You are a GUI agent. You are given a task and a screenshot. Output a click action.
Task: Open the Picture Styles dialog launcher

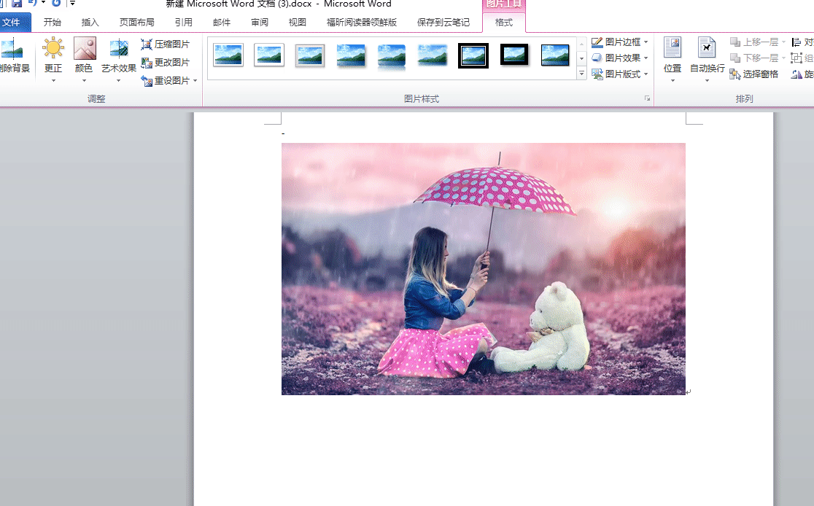coord(647,98)
